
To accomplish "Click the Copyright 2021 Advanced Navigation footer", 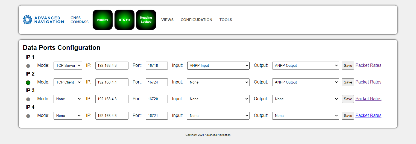I will 208,135.
